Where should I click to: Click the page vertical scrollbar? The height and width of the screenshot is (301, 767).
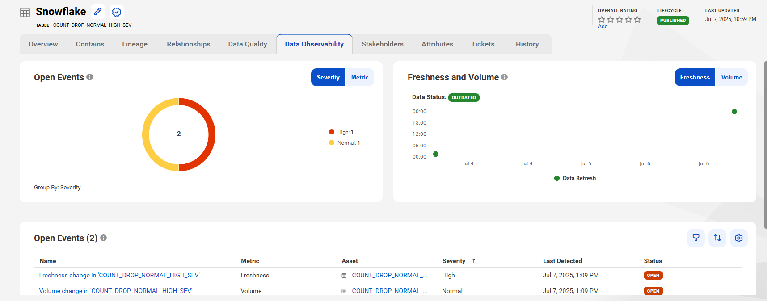click(765, 145)
